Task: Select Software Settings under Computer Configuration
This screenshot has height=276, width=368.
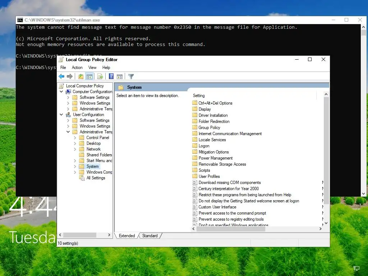Action: coord(95,97)
